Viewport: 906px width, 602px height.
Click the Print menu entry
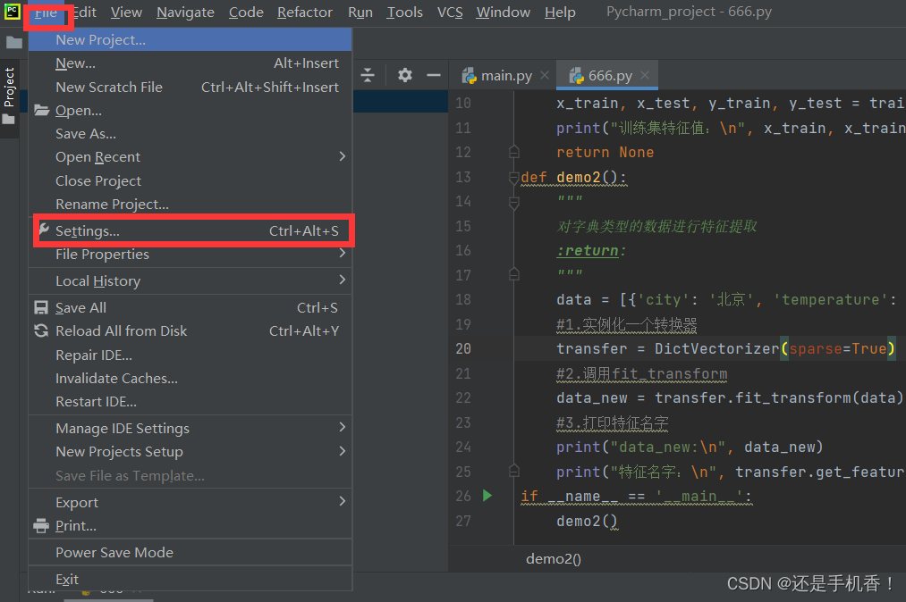pyautogui.click(x=191, y=526)
